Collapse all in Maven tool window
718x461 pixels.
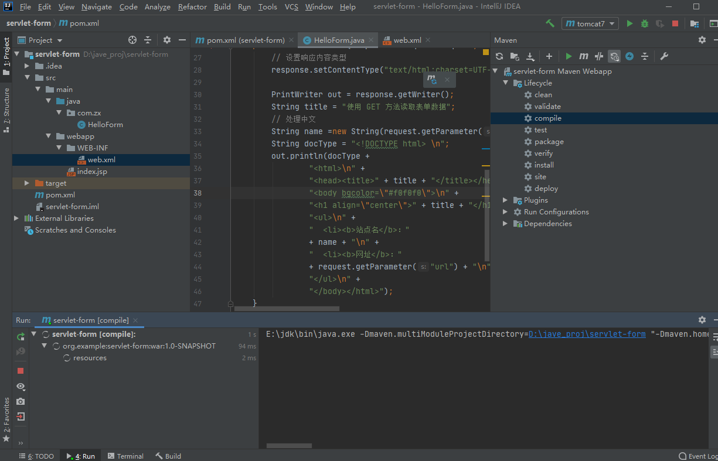(645, 56)
